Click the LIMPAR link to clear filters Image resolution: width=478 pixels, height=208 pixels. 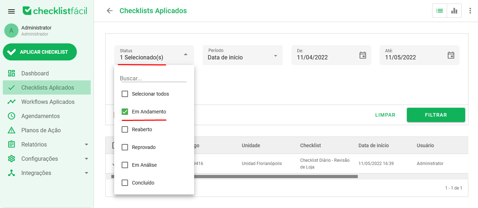[385, 115]
